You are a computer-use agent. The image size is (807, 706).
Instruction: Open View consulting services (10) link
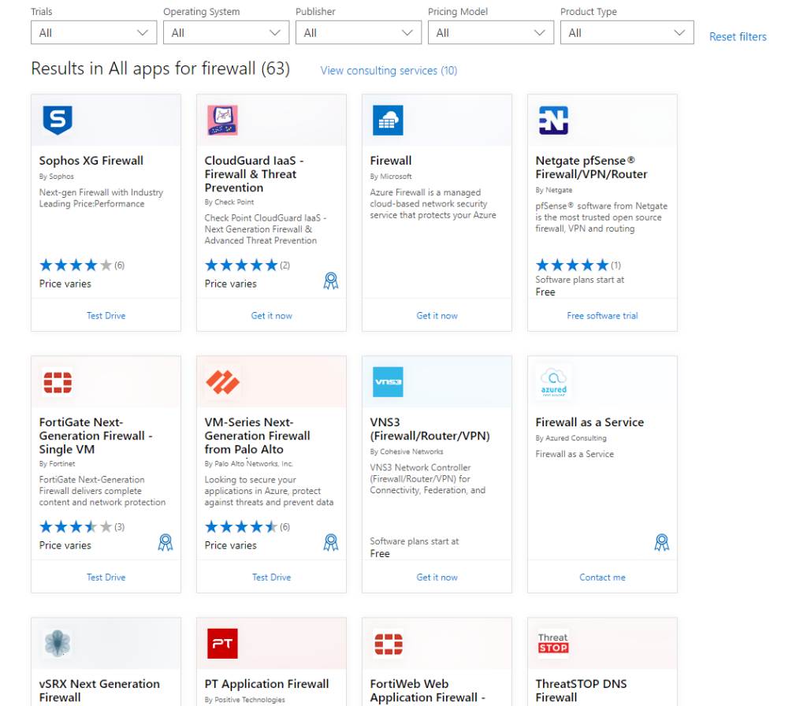[389, 70]
